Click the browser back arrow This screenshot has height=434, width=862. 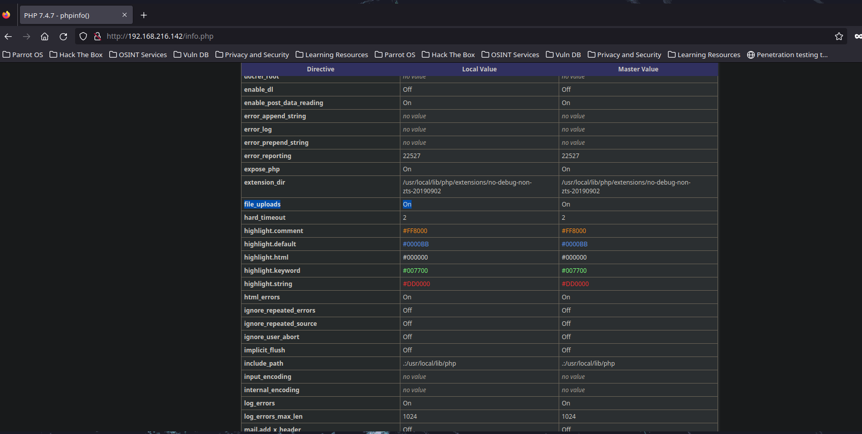8,36
